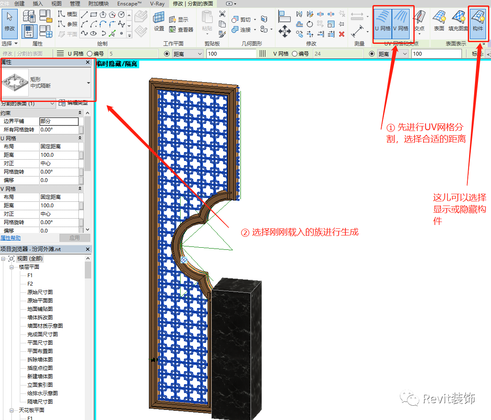Toggle V grid lines icon in options bar
The width and height of the screenshot is (491, 420).
pos(262,54)
